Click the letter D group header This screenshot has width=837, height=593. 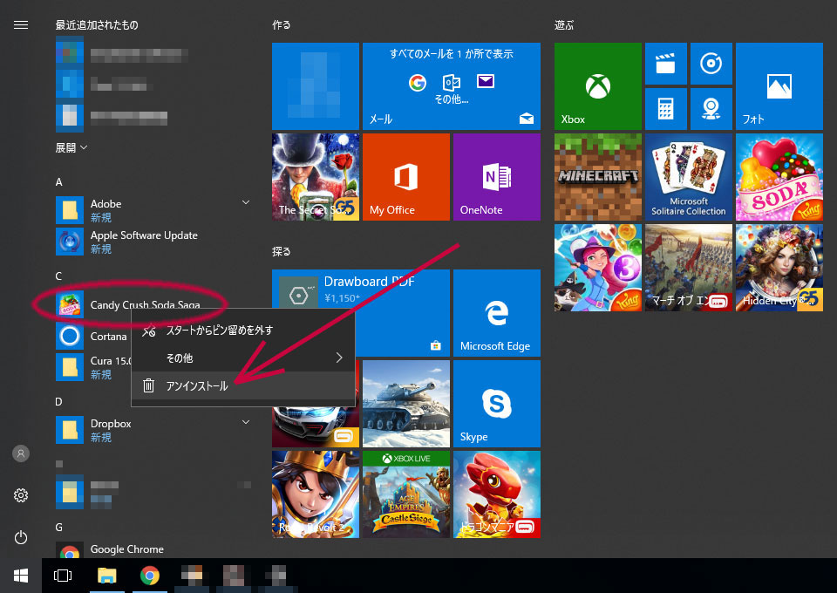coord(58,401)
